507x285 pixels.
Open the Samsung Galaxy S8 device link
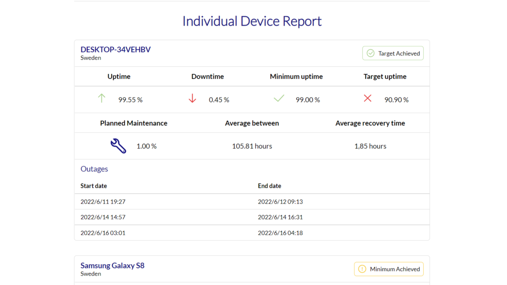point(112,265)
